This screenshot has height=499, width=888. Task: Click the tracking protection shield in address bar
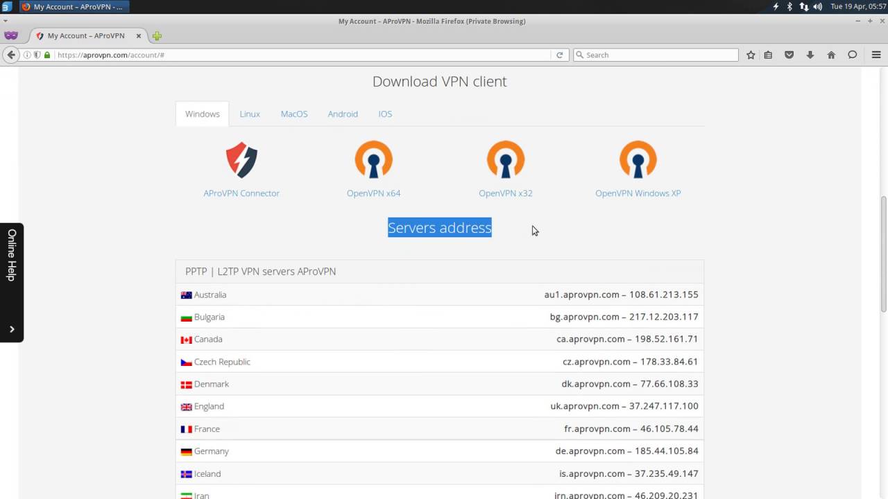click(37, 55)
